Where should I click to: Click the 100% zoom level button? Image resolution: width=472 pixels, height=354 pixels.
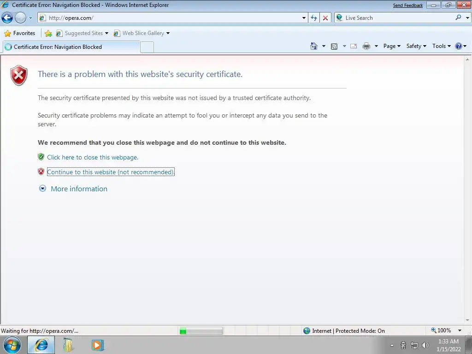tap(441, 330)
